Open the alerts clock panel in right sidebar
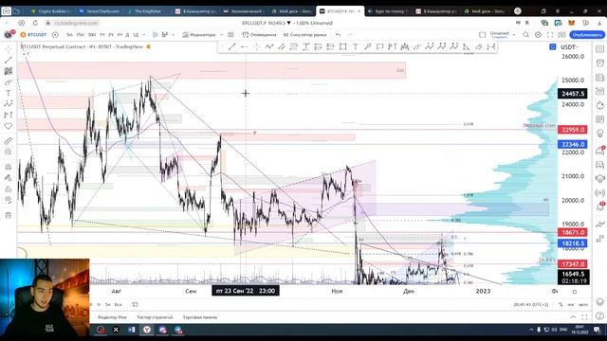 (x=600, y=63)
